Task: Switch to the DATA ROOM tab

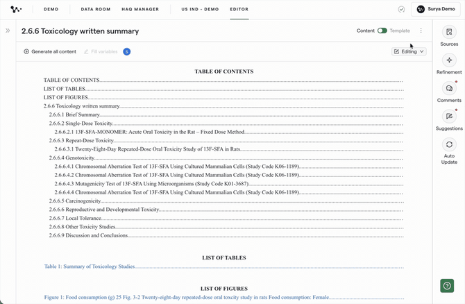Action: coord(96,9)
